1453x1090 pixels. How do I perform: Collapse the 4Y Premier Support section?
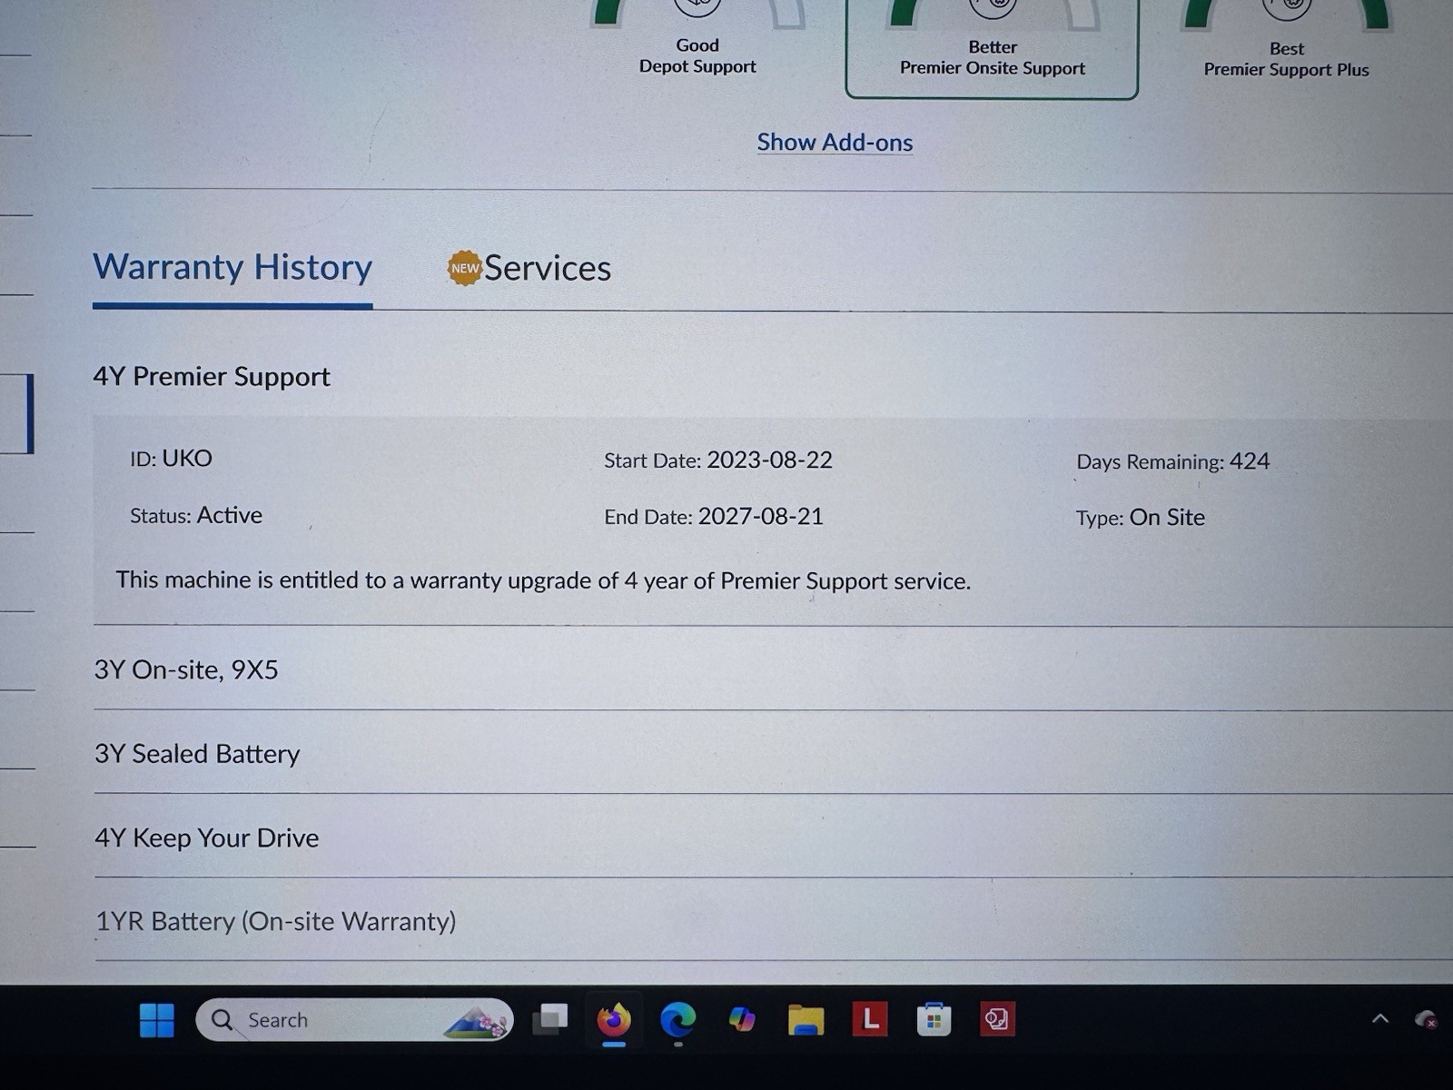pyautogui.click(x=212, y=376)
